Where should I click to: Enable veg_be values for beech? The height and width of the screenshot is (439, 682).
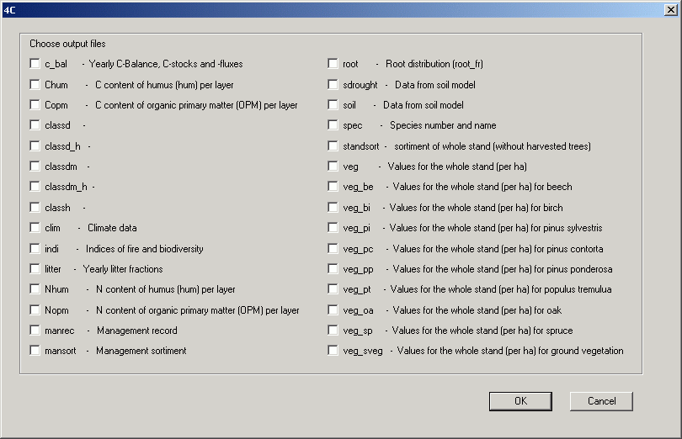(x=333, y=187)
